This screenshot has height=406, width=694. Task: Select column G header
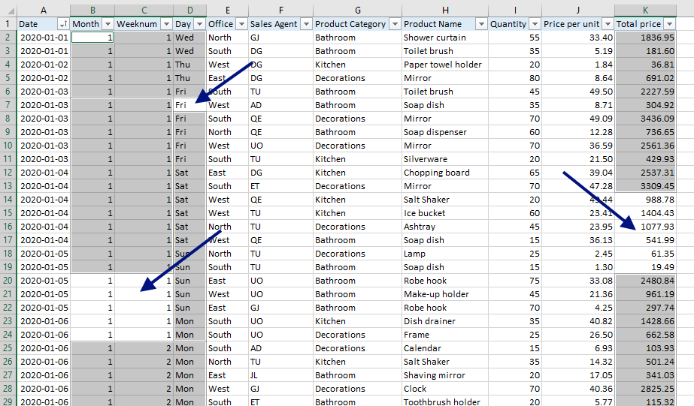pyautogui.click(x=357, y=11)
